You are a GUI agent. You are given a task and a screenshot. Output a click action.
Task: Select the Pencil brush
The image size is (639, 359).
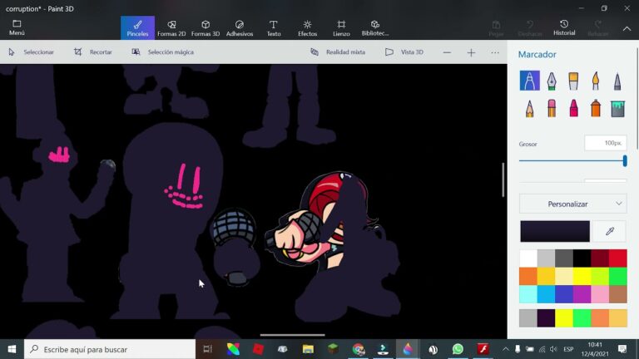coord(529,108)
